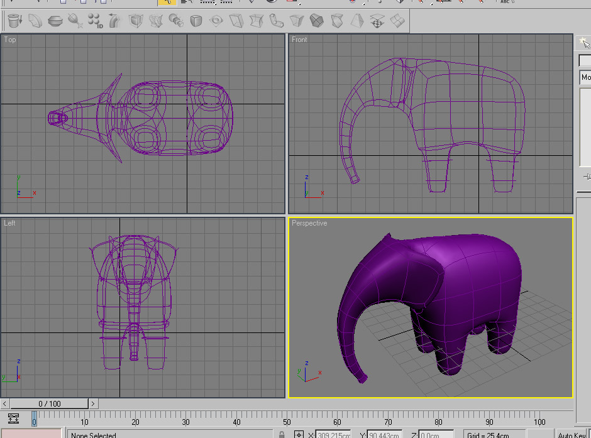This screenshot has height=438, width=591.
Task: Click the dark spherified box modifier icon
Action: pos(317,21)
